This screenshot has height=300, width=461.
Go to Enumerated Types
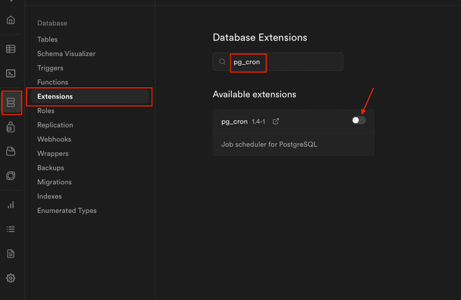[67, 211]
